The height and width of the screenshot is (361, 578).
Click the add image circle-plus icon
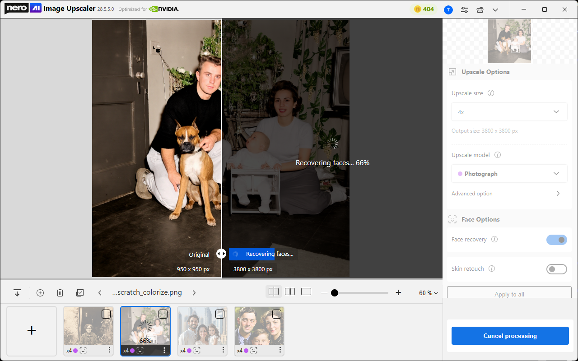(40, 293)
